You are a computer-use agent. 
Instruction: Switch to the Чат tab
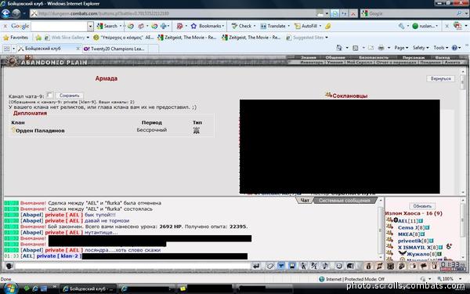[x=305, y=201]
